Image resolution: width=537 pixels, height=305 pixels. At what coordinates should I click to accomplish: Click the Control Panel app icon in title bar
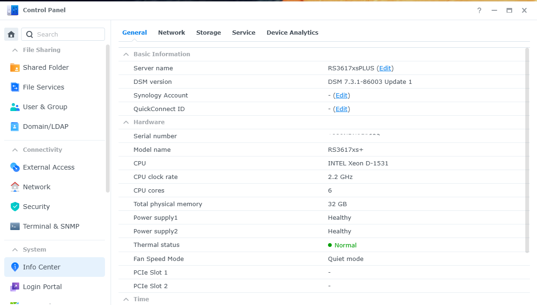13,10
